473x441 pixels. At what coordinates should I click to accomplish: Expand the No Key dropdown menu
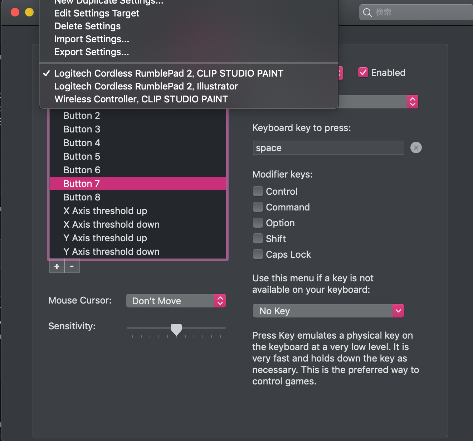pyautogui.click(x=328, y=311)
